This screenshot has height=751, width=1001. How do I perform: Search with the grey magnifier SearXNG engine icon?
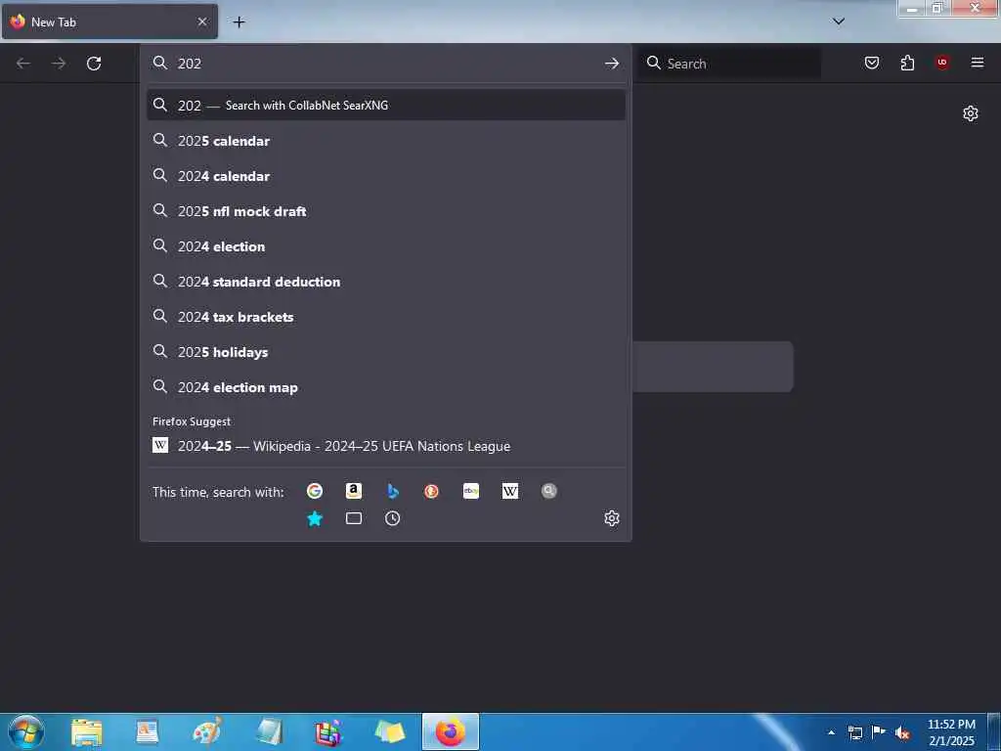point(549,491)
